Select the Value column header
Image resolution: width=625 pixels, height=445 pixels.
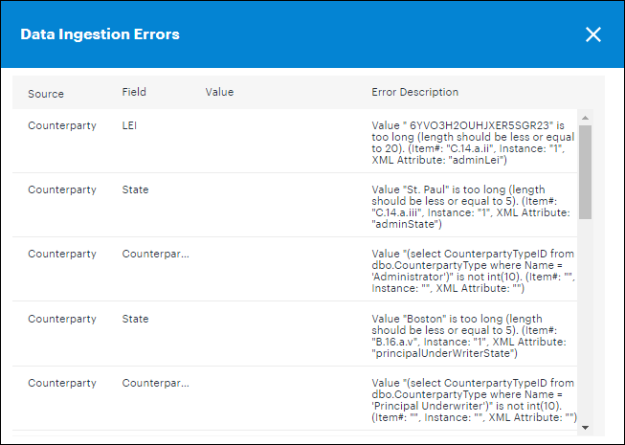pos(219,93)
